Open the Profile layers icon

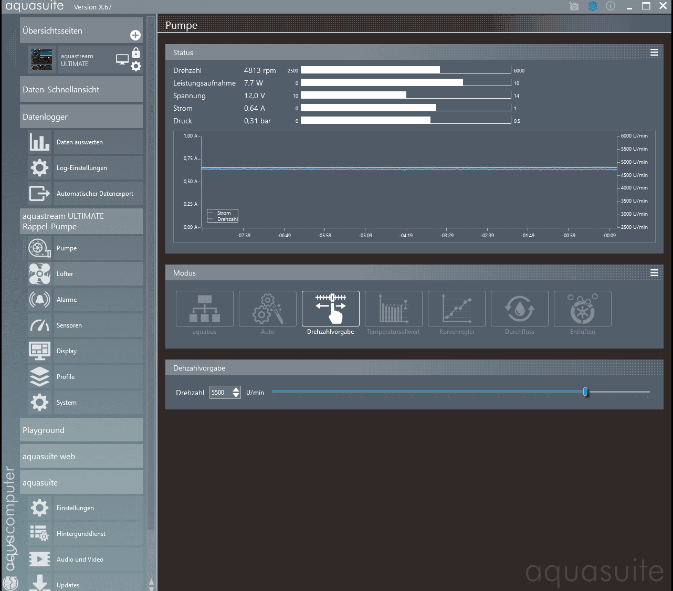click(x=39, y=377)
